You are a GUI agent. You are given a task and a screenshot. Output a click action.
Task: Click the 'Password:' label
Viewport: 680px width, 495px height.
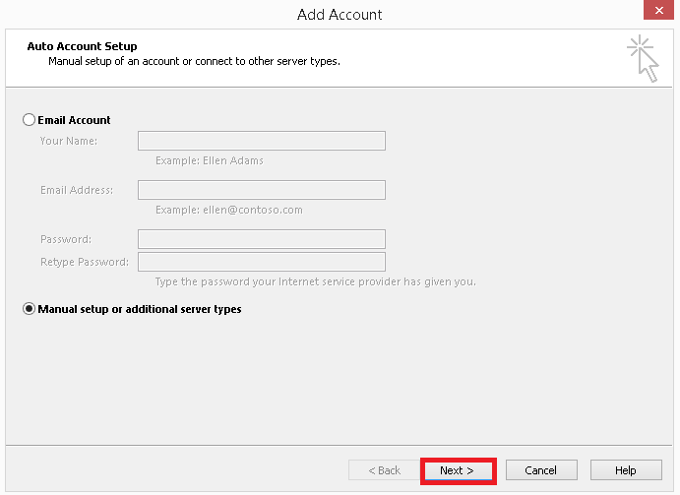coord(66,239)
